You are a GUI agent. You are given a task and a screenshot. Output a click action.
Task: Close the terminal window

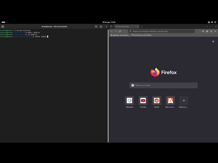point(106,26)
